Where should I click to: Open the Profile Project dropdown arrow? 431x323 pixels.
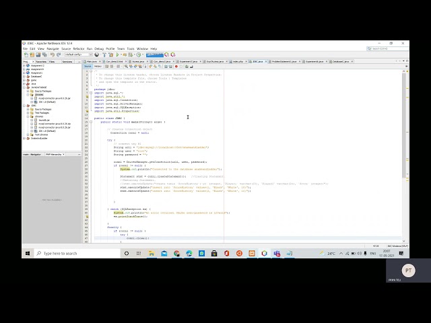[x=143, y=55]
